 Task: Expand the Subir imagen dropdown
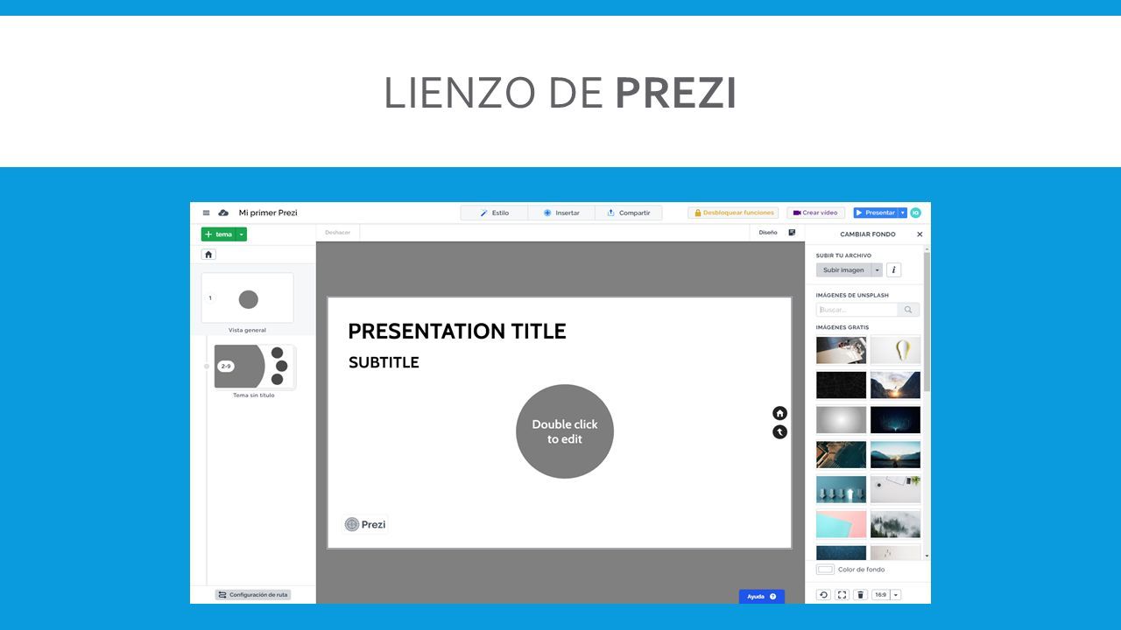point(878,269)
